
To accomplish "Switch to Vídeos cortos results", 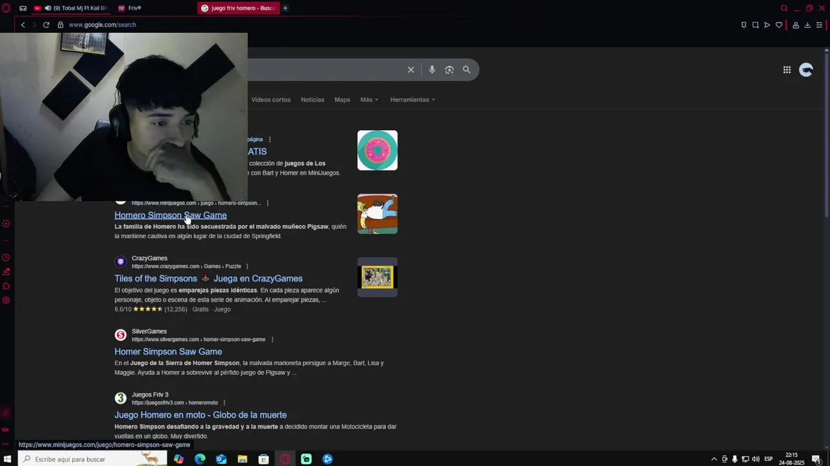I will point(271,100).
